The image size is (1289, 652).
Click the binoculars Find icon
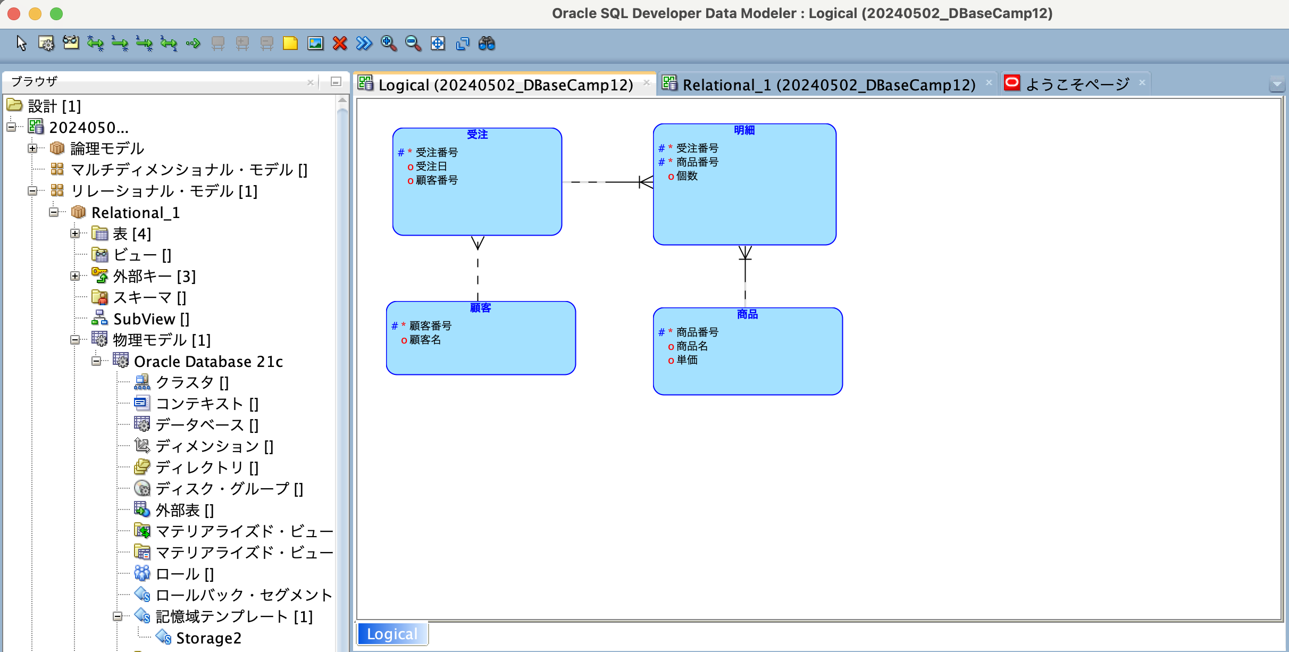(x=487, y=43)
